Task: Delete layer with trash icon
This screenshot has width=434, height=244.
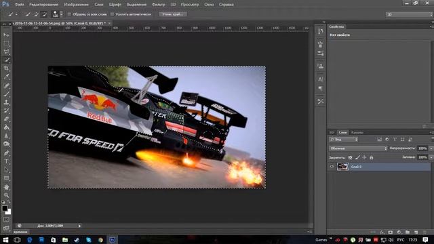Action: (x=425, y=232)
